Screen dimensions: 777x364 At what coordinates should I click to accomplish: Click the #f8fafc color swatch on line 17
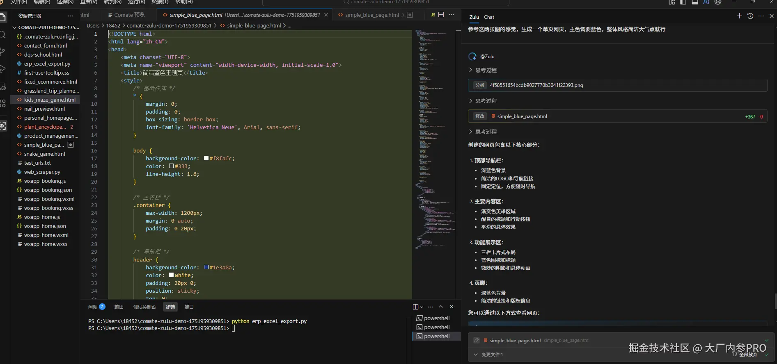coord(206,158)
